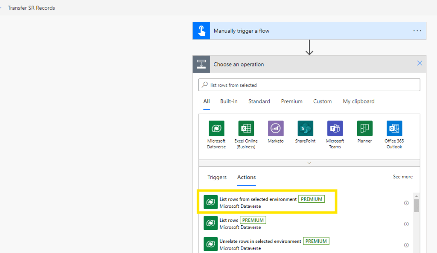Switch to the Built-in tab
This screenshot has height=253, width=437.
[x=229, y=101]
